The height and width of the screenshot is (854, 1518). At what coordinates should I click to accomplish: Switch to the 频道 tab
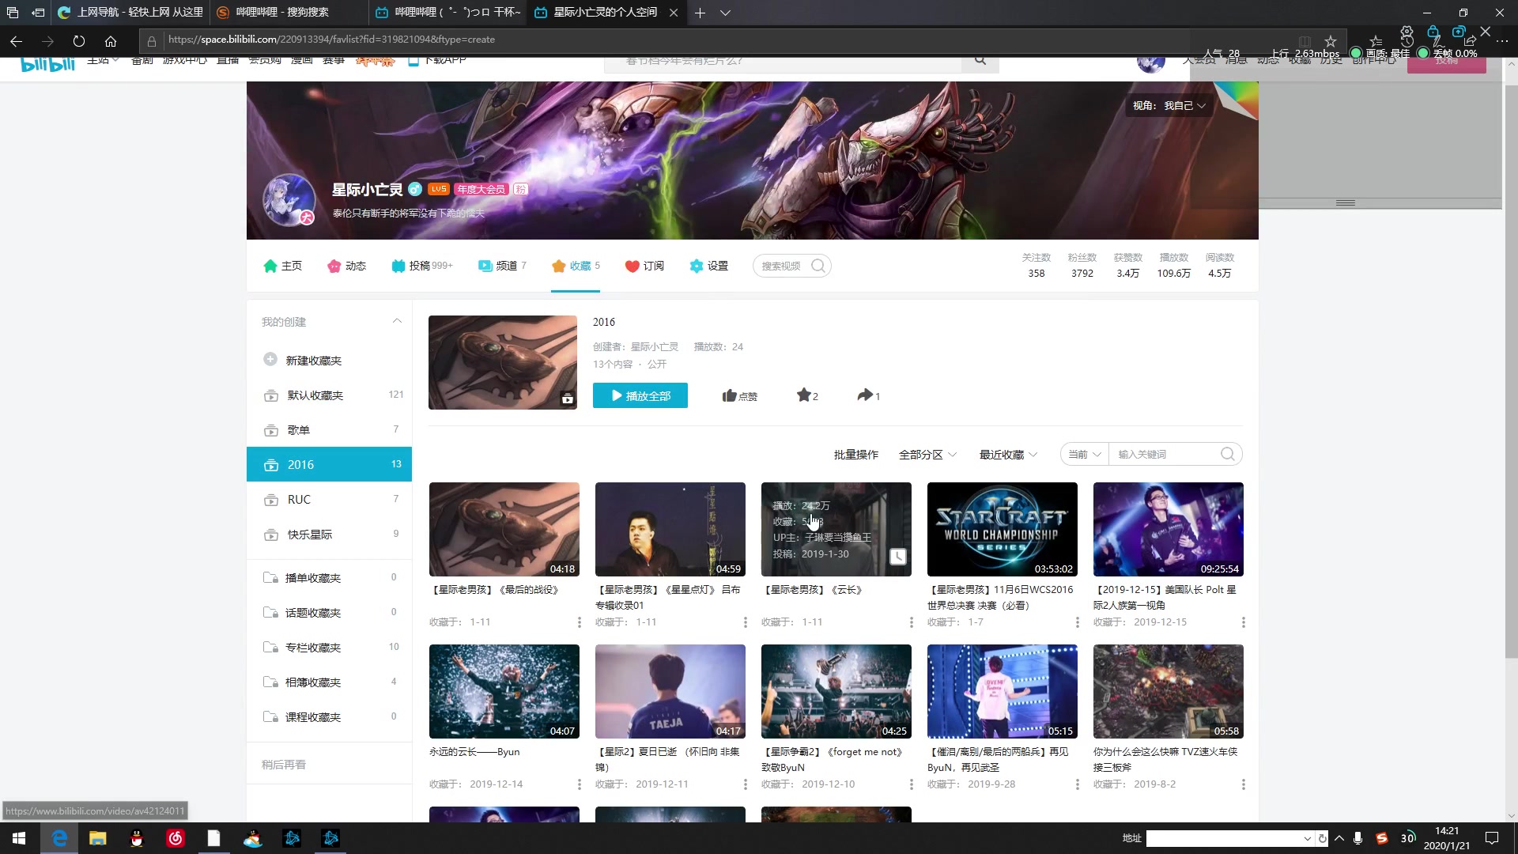pos(502,266)
